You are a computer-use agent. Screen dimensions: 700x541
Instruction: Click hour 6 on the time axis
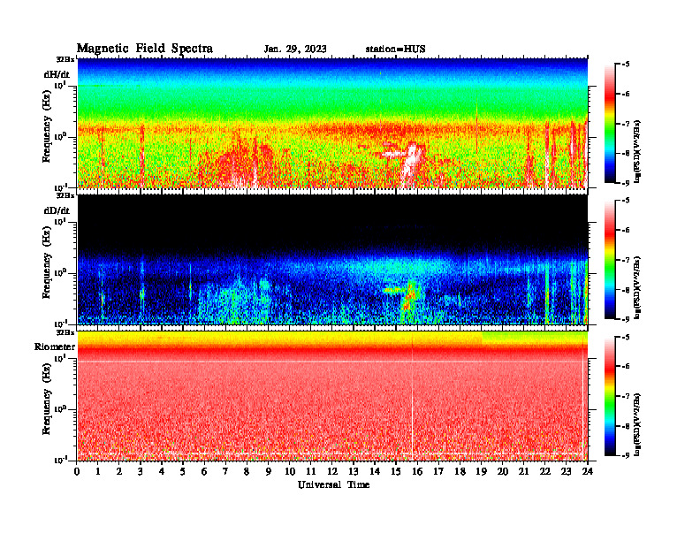pos(204,472)
